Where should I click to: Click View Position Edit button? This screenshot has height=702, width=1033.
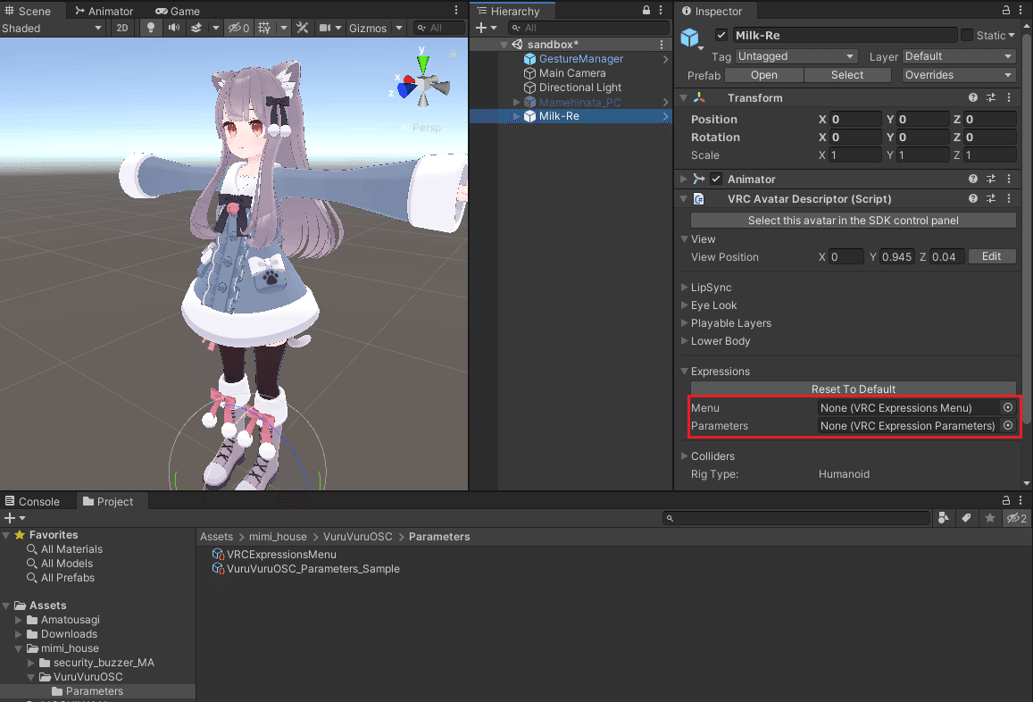pyautogui.click(x=992, y=256)
